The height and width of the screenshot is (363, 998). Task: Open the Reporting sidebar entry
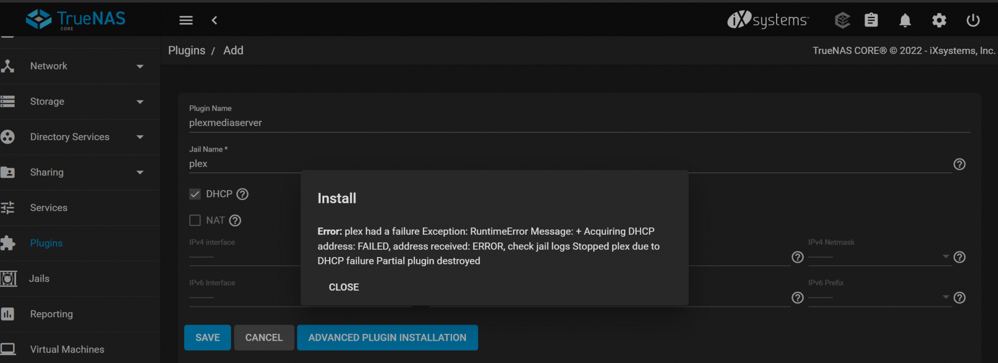point(80,314)
